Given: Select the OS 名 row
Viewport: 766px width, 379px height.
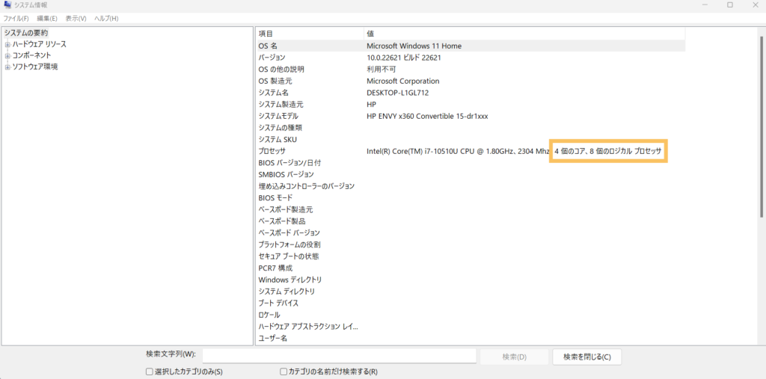Looking at the screenshot, I should point(471,46).
